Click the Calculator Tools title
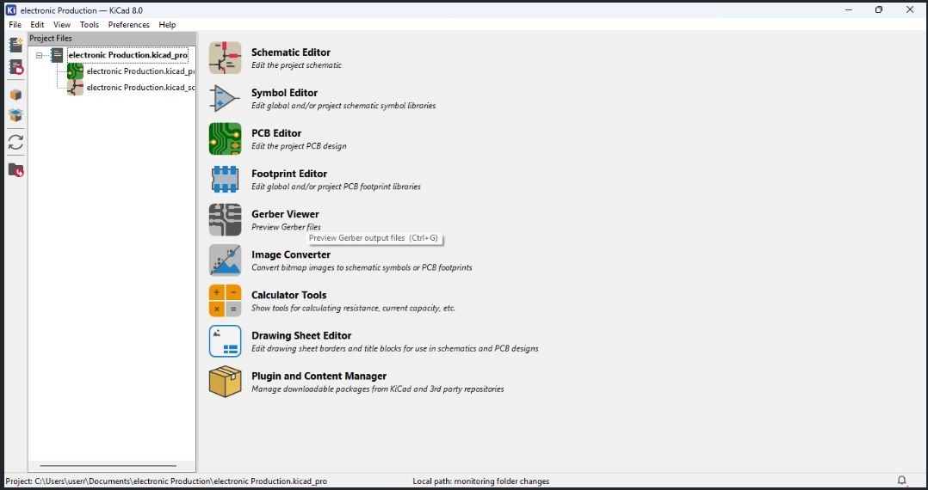The width and height of the screenshot is (928, 490). point(289,295)
